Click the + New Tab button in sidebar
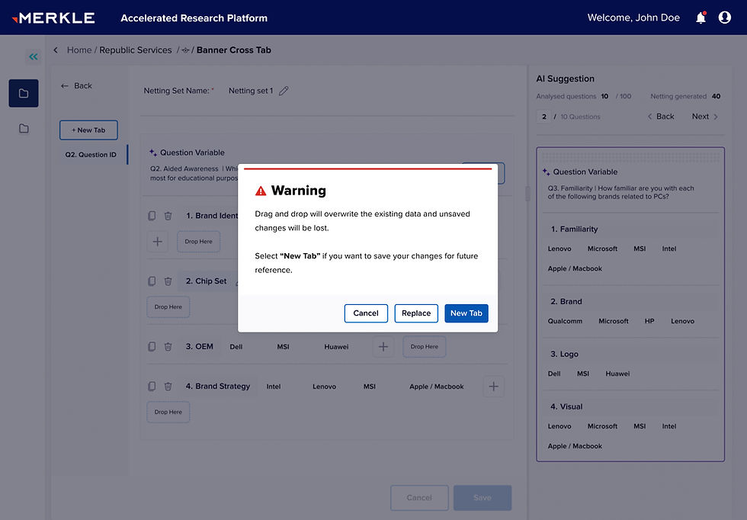The height and width of the screenshot is (520, 747). 88,130
